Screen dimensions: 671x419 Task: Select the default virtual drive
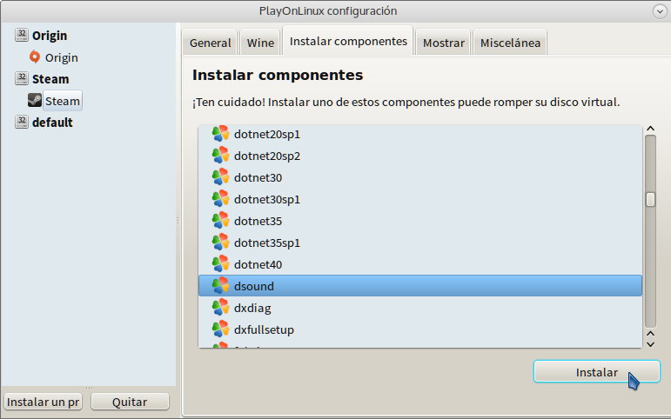[52, 123]
